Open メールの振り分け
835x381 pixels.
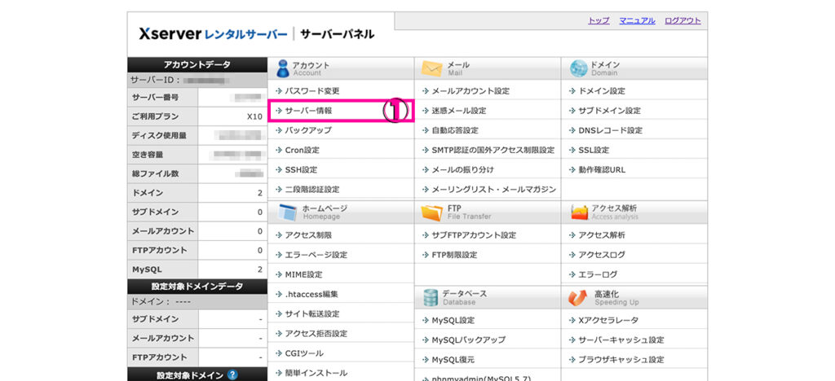[x=463, y=169]
